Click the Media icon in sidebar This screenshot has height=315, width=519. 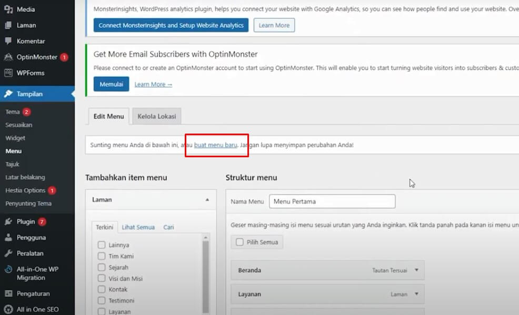pyautogui.click(x=8, y=9)
